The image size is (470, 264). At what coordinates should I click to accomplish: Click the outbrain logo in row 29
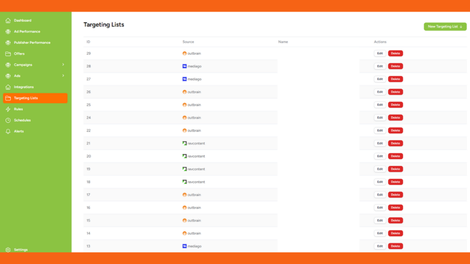tap(185, 53)
